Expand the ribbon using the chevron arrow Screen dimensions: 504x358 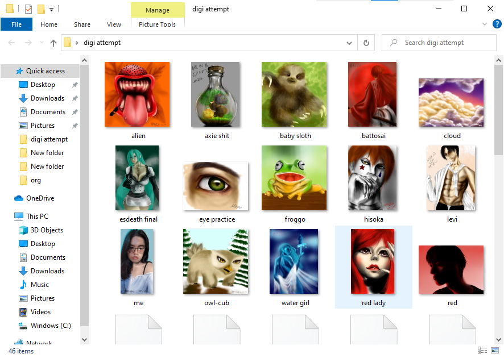[x=485, y=24]
